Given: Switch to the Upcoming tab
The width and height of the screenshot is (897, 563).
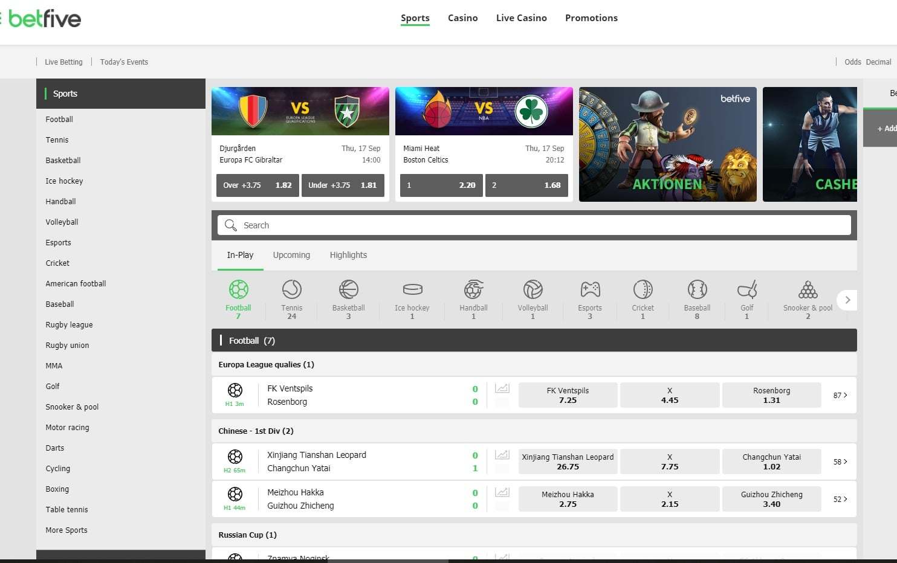Looking at the screenshot, I should point(291,255).
